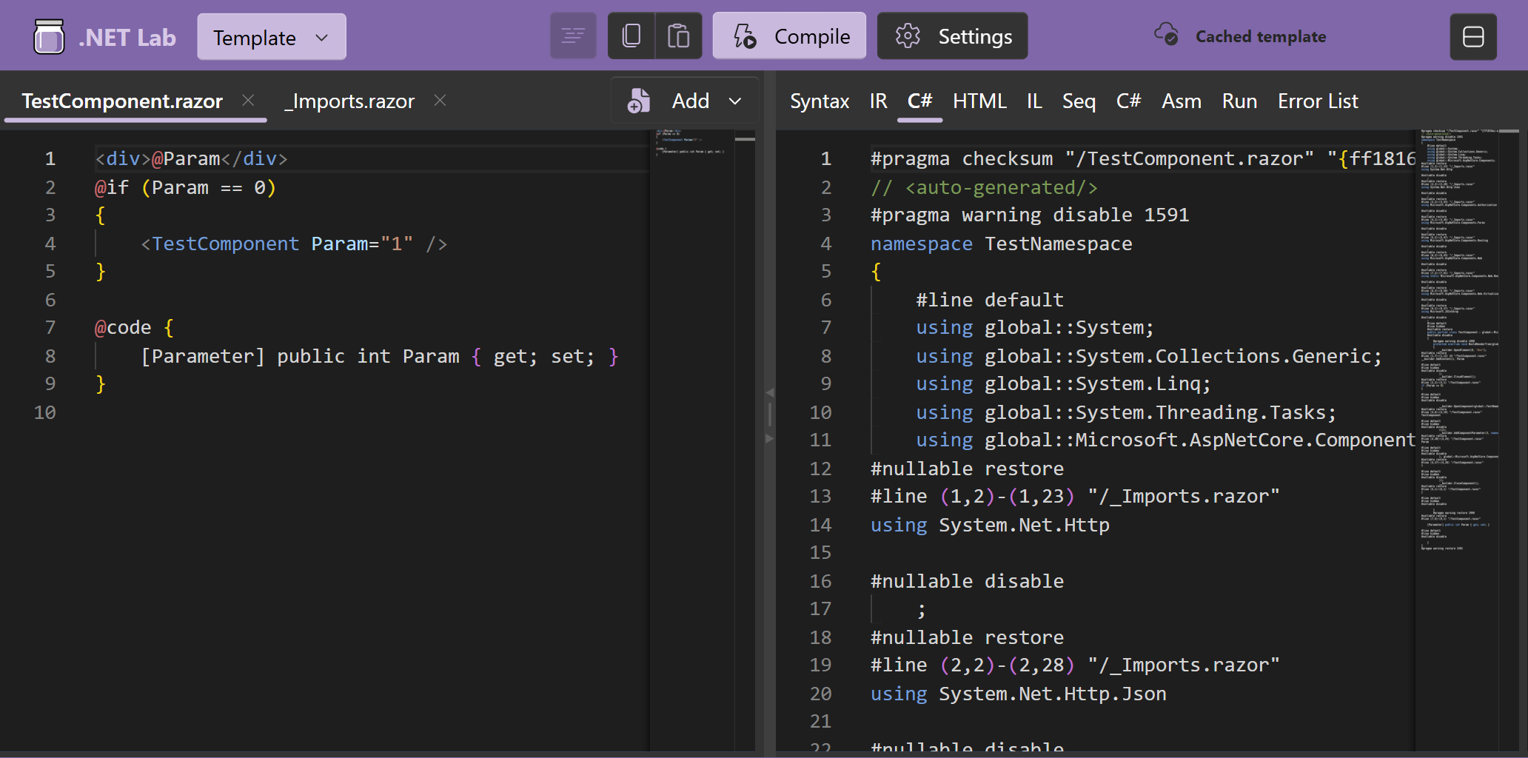Open the Syntax output tab
Screen dimensions: 1528x758
[820, 101]
